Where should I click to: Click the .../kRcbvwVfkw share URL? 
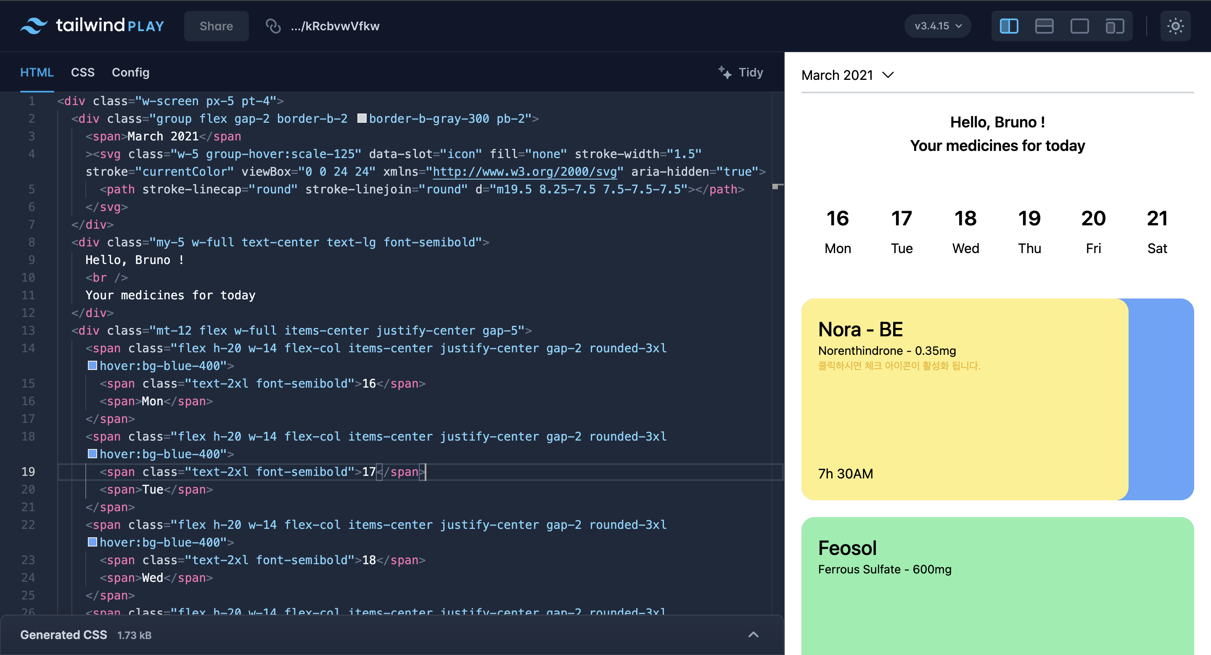click(335, 26)
